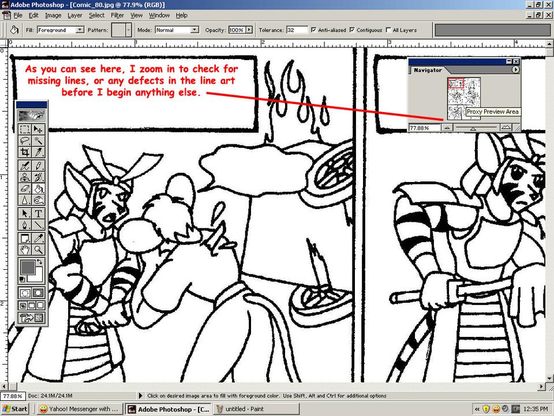This screenshot has width=554, height=416.
Task: Reset to default foreground and background colors
Action: [x=22, y=280]
